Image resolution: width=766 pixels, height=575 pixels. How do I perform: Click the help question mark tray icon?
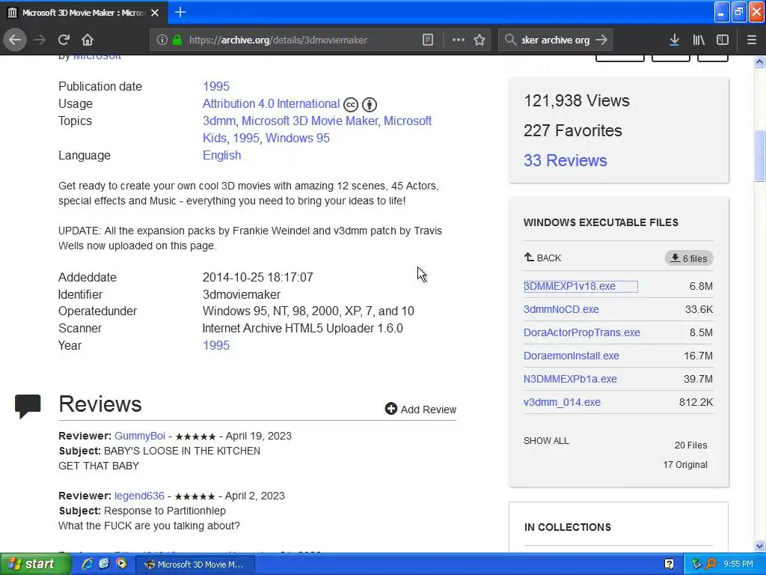pyautogui.click(x=670, y=565)
